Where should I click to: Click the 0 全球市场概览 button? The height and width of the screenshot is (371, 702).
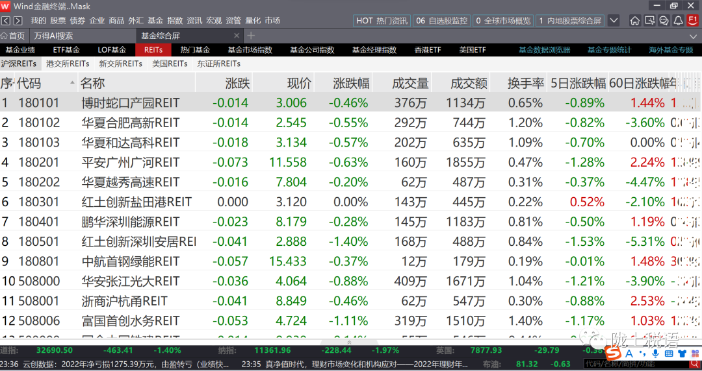tap(503, 21)
